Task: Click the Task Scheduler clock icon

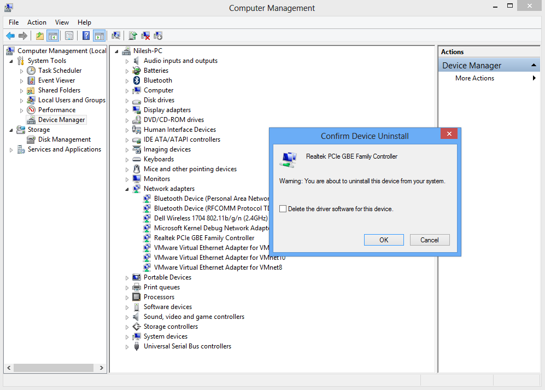Action: (x=31, y=71)
